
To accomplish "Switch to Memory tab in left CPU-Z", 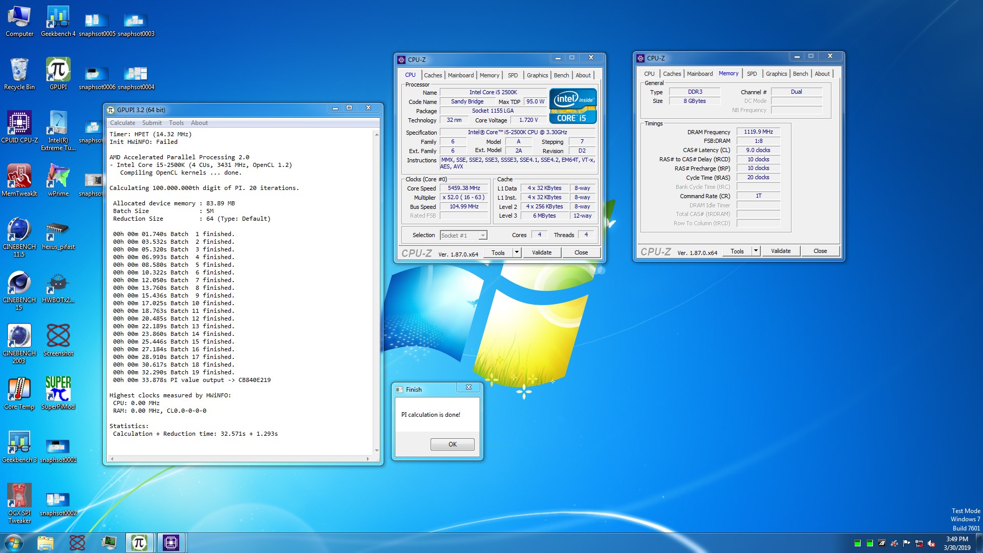I will [489, 75].
